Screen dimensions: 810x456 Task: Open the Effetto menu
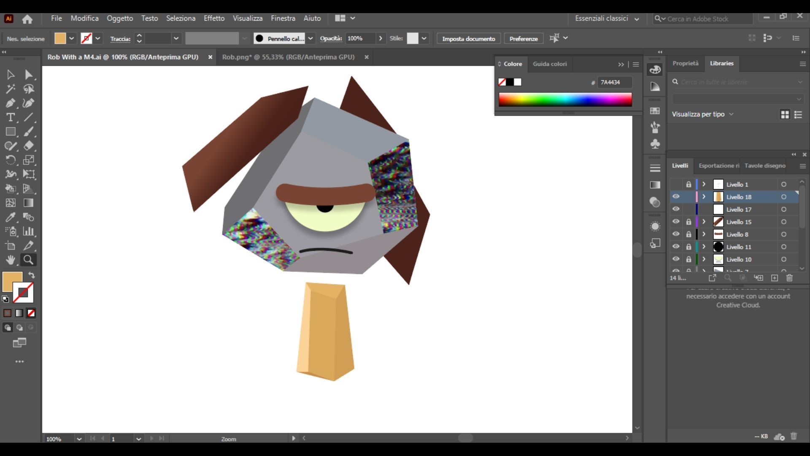click(x=214, y=18)
